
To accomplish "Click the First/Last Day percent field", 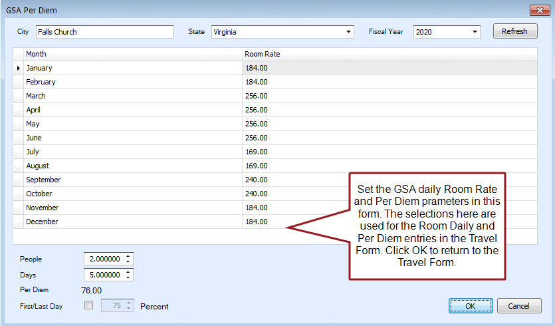I will coord(112,305).
